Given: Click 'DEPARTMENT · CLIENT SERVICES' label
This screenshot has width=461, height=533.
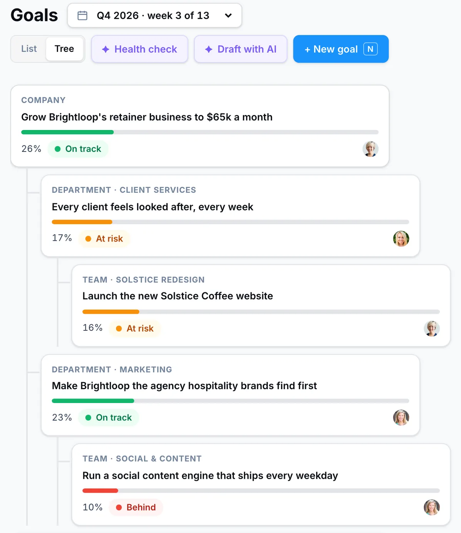Looking at the screenshot, I should 124,190.
